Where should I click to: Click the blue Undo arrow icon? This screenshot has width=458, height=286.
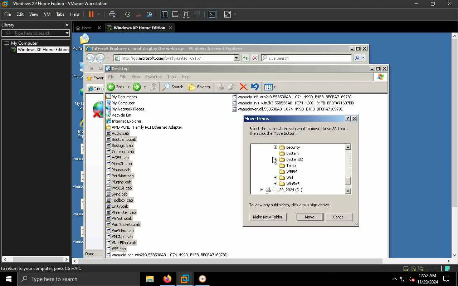255,87
